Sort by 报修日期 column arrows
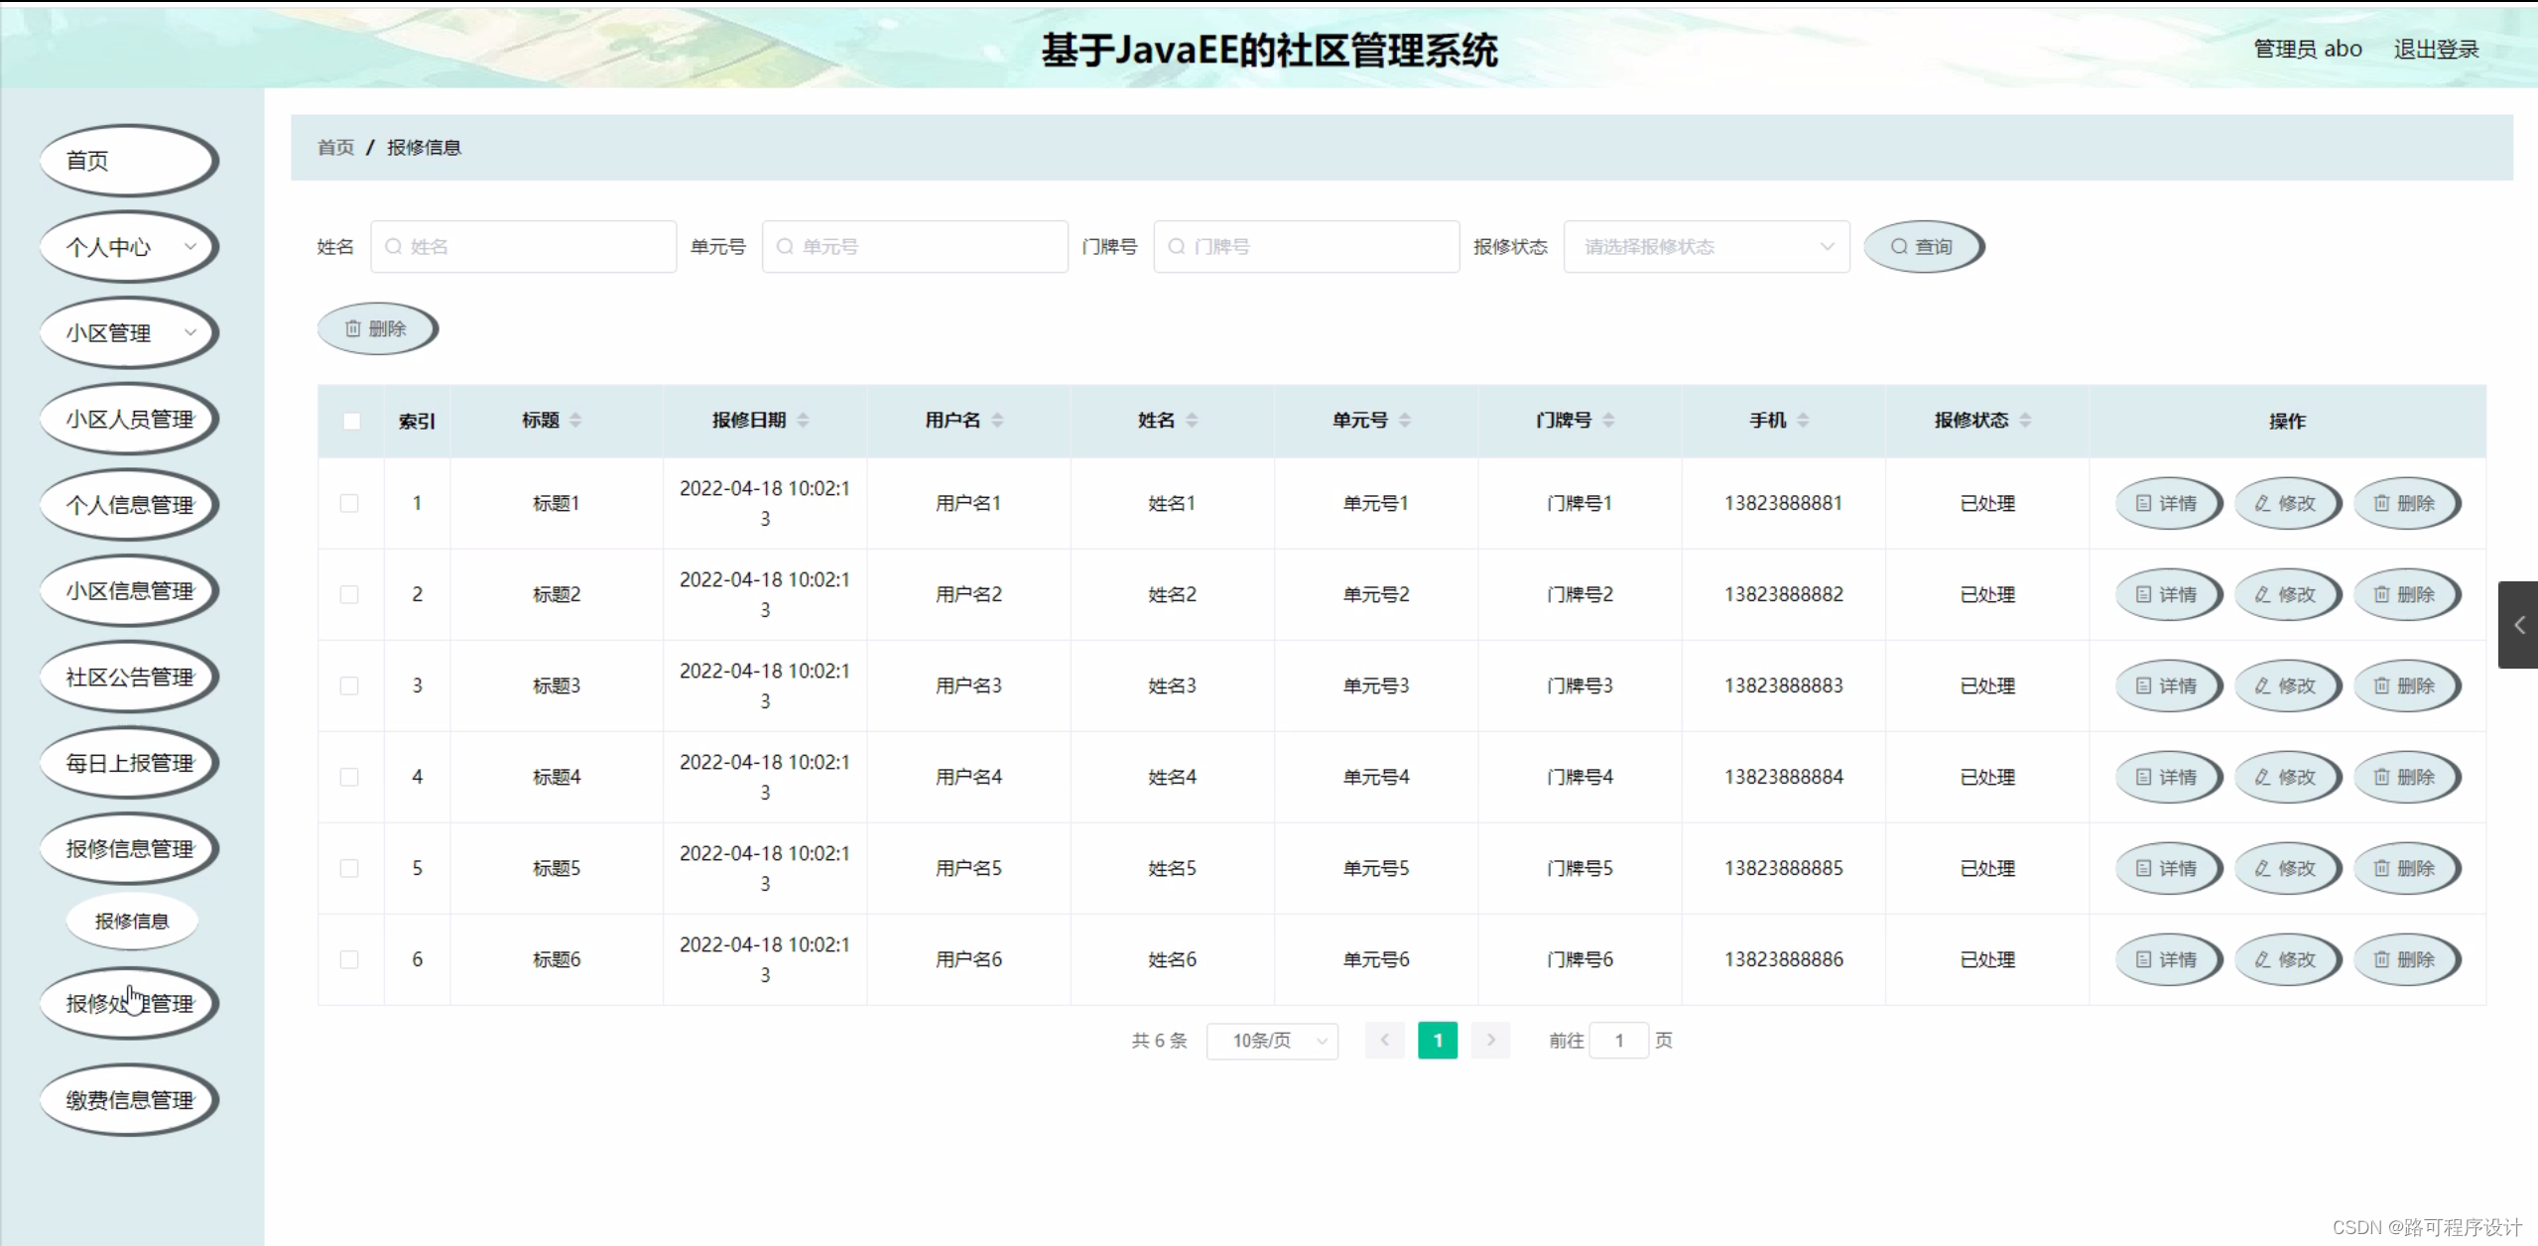 coord(803,421)
